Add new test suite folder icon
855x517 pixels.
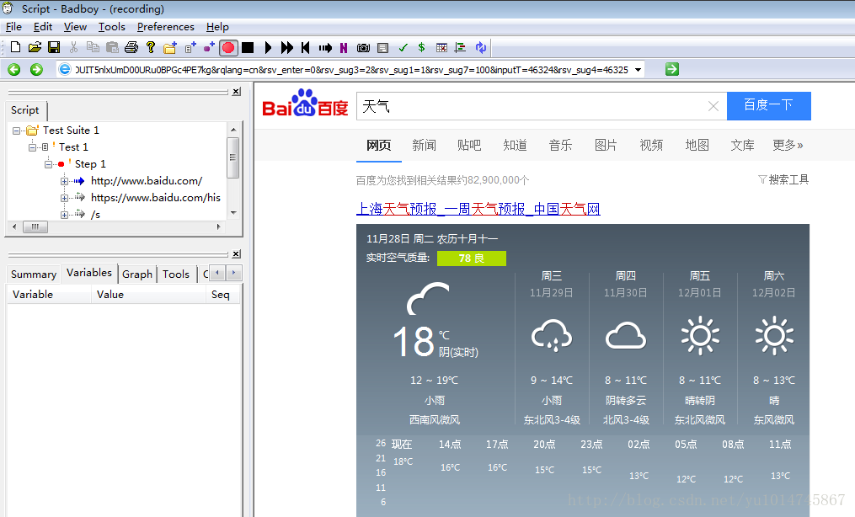(169, 47)
